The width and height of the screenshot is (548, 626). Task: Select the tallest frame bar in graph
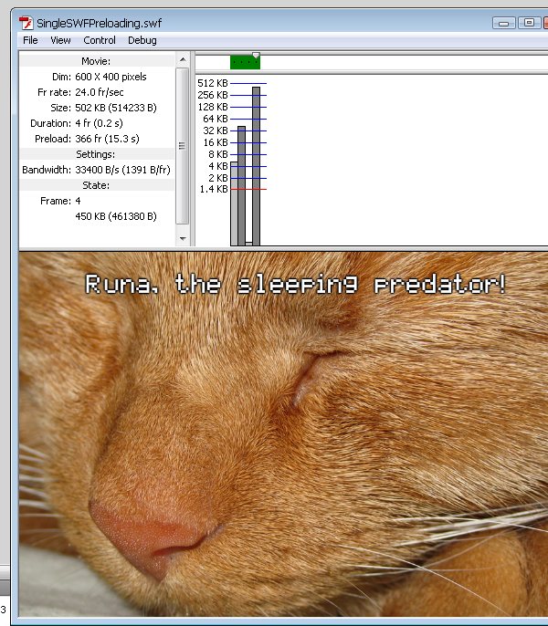[x=257, y=166]
